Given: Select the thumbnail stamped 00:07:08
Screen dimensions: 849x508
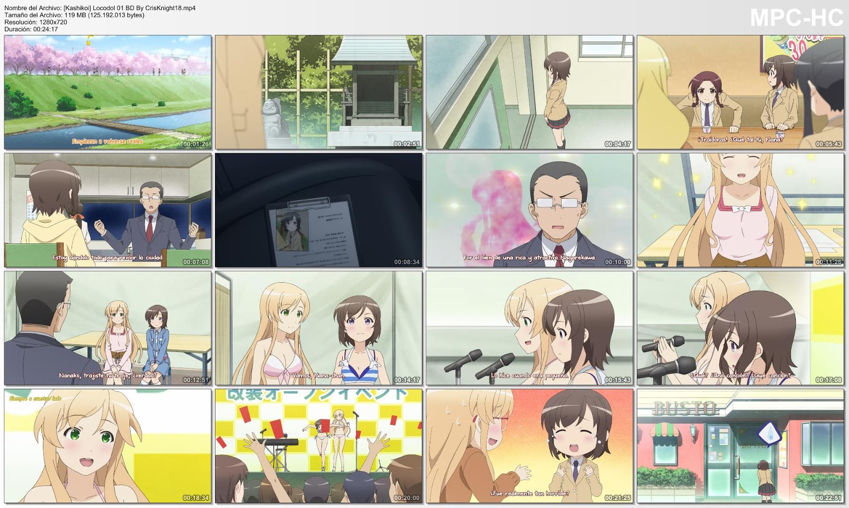Looking at the screenshot, I should coord(108,211).
